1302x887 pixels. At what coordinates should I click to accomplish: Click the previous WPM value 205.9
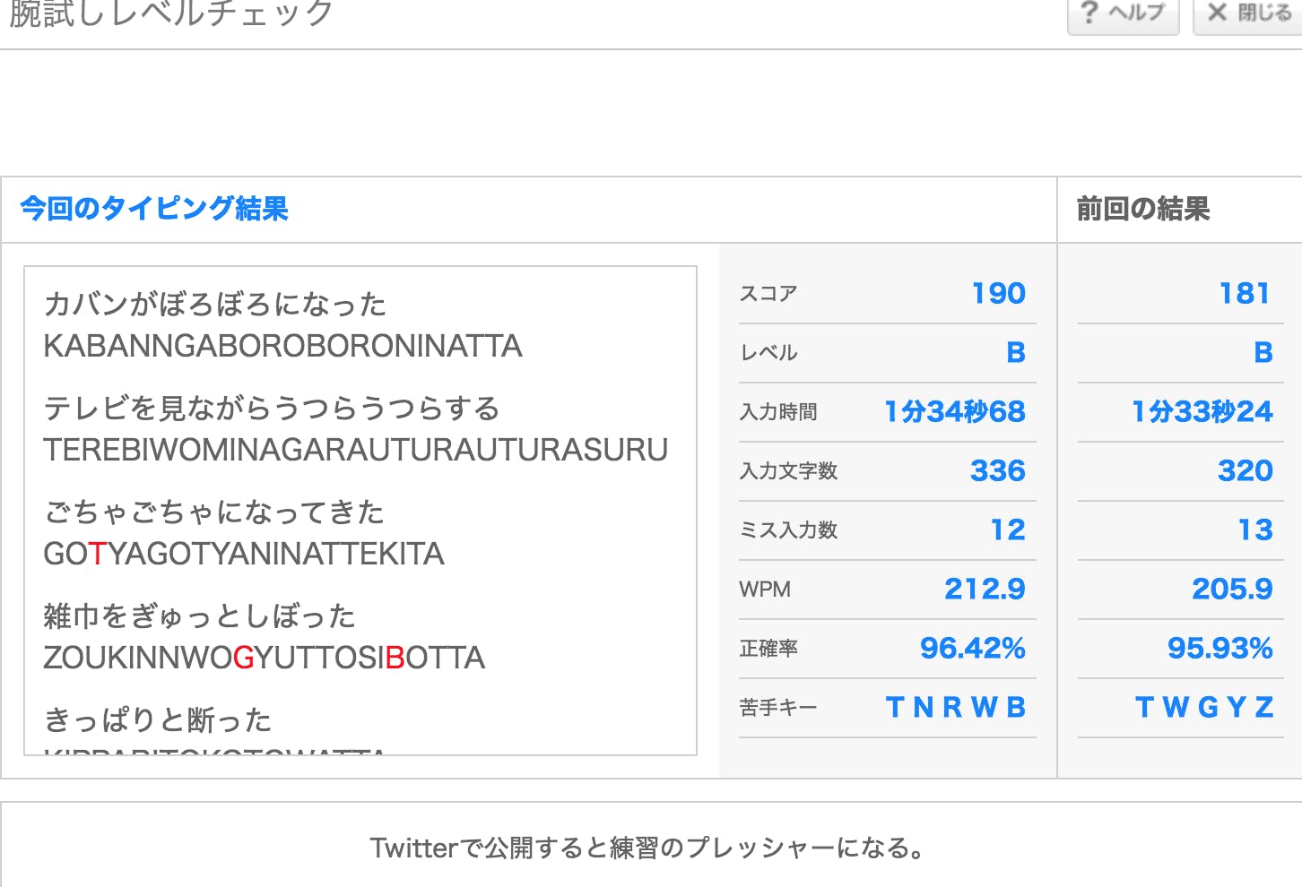(x=1231, y=589)
